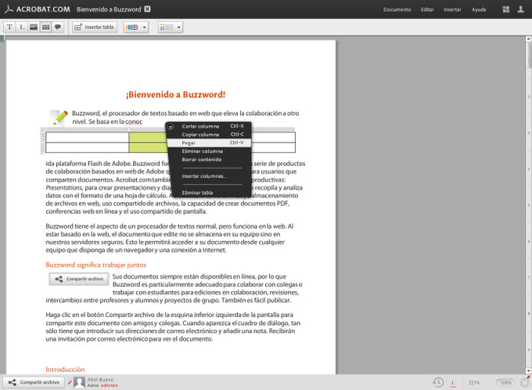Click the Acrobat.com logo icon
Image resolution: width=532 pixels, height=390 pixels.
pos(9,9)
